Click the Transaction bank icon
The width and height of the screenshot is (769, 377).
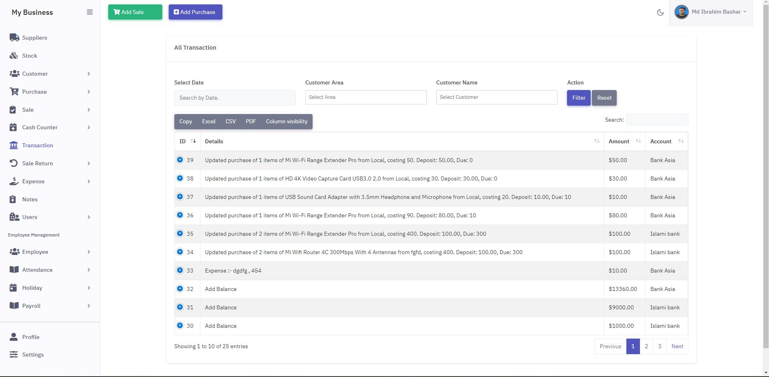point(14,145)
